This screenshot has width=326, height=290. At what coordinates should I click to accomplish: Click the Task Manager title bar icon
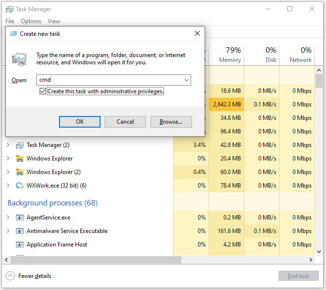point(9,9)
